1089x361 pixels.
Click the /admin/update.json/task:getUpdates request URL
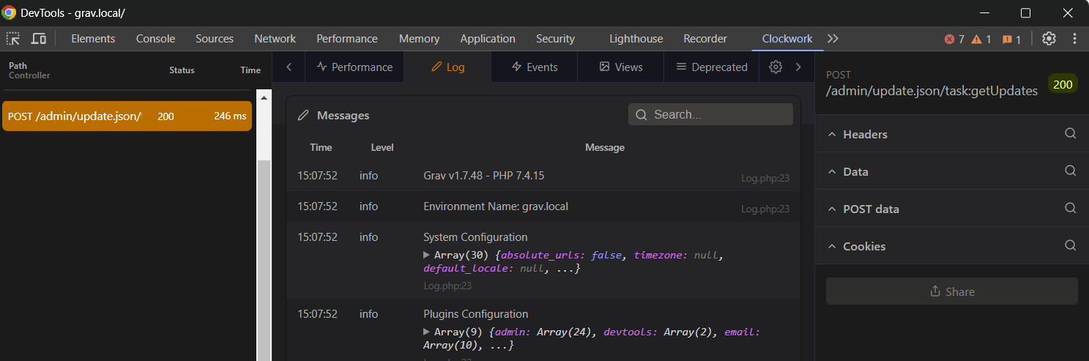[x=932, y=91]
